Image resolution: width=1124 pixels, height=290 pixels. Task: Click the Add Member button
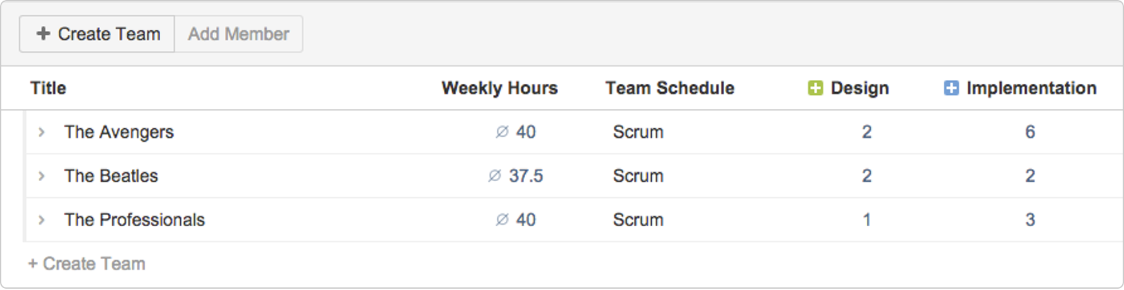(238, 34)
